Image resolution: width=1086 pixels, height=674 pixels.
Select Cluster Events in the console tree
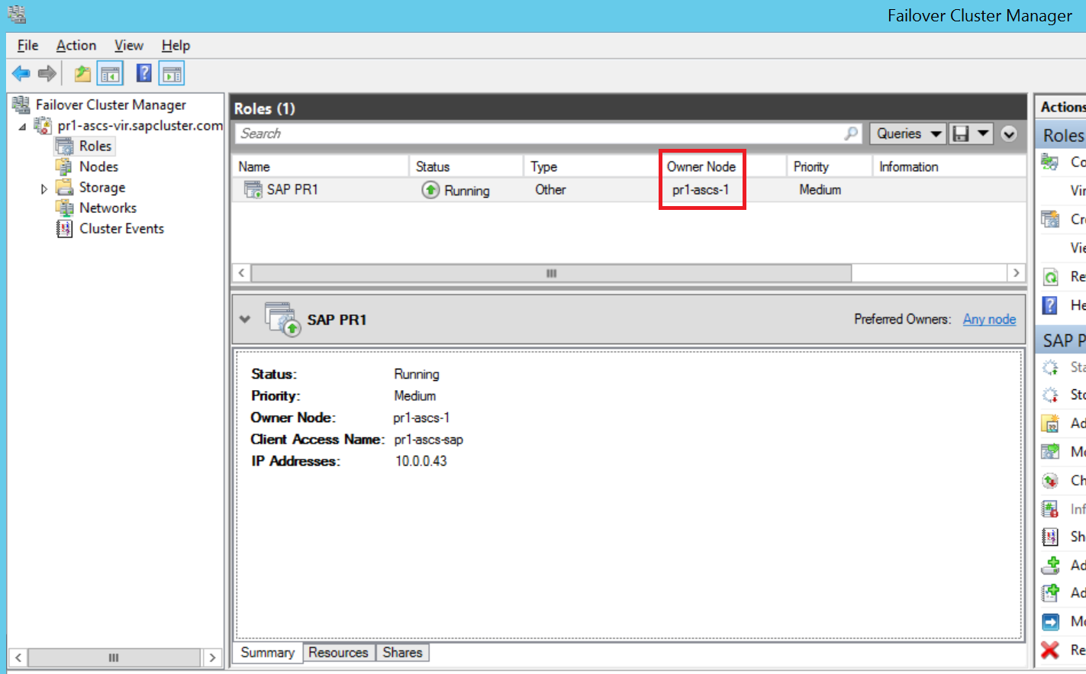121,228
